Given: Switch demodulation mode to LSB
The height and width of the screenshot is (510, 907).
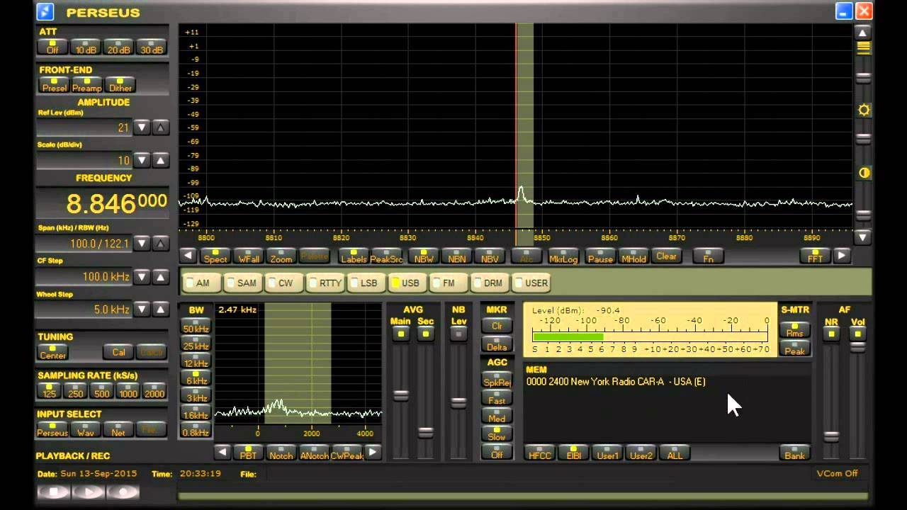Looking at the screenshot, I should click(x=364, y=283).
